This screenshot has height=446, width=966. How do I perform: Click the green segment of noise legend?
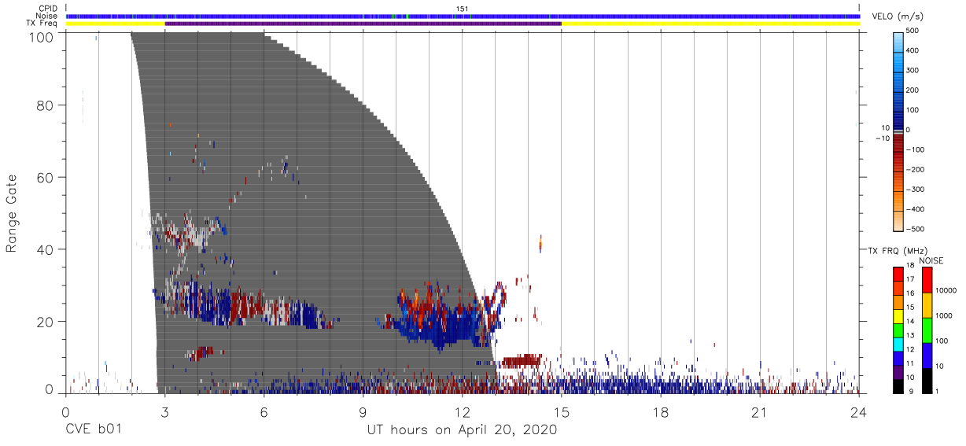coord(928,330)
